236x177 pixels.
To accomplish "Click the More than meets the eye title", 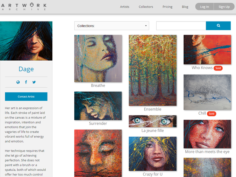I will [x=207, y=152].
